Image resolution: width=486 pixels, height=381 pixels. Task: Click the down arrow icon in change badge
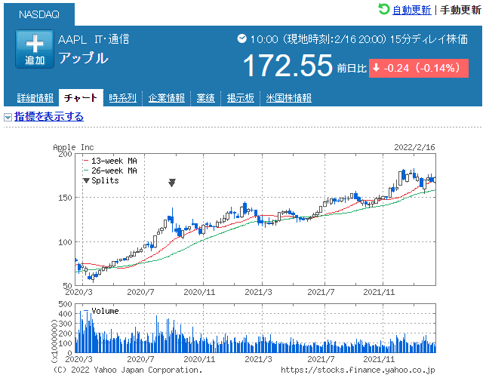[x=376, y=68]
